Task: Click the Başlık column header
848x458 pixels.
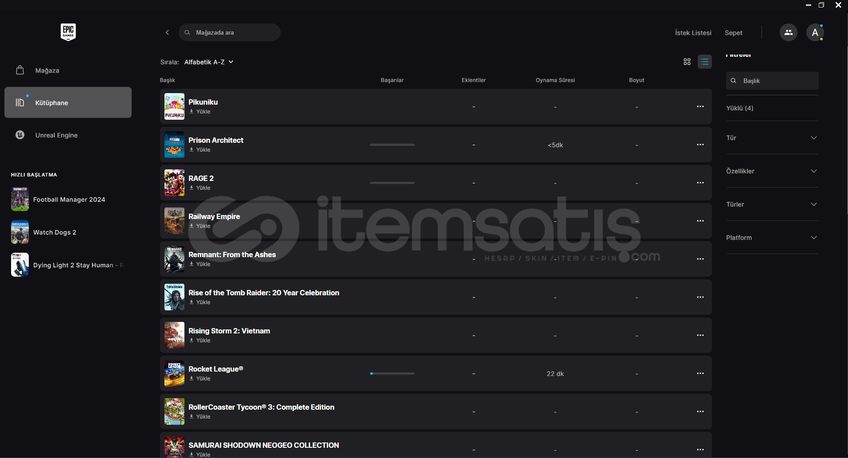Action: (168, 80)
